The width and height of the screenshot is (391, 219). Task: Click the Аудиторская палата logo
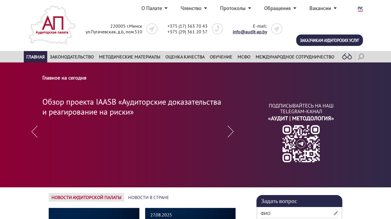pos(52,25)
